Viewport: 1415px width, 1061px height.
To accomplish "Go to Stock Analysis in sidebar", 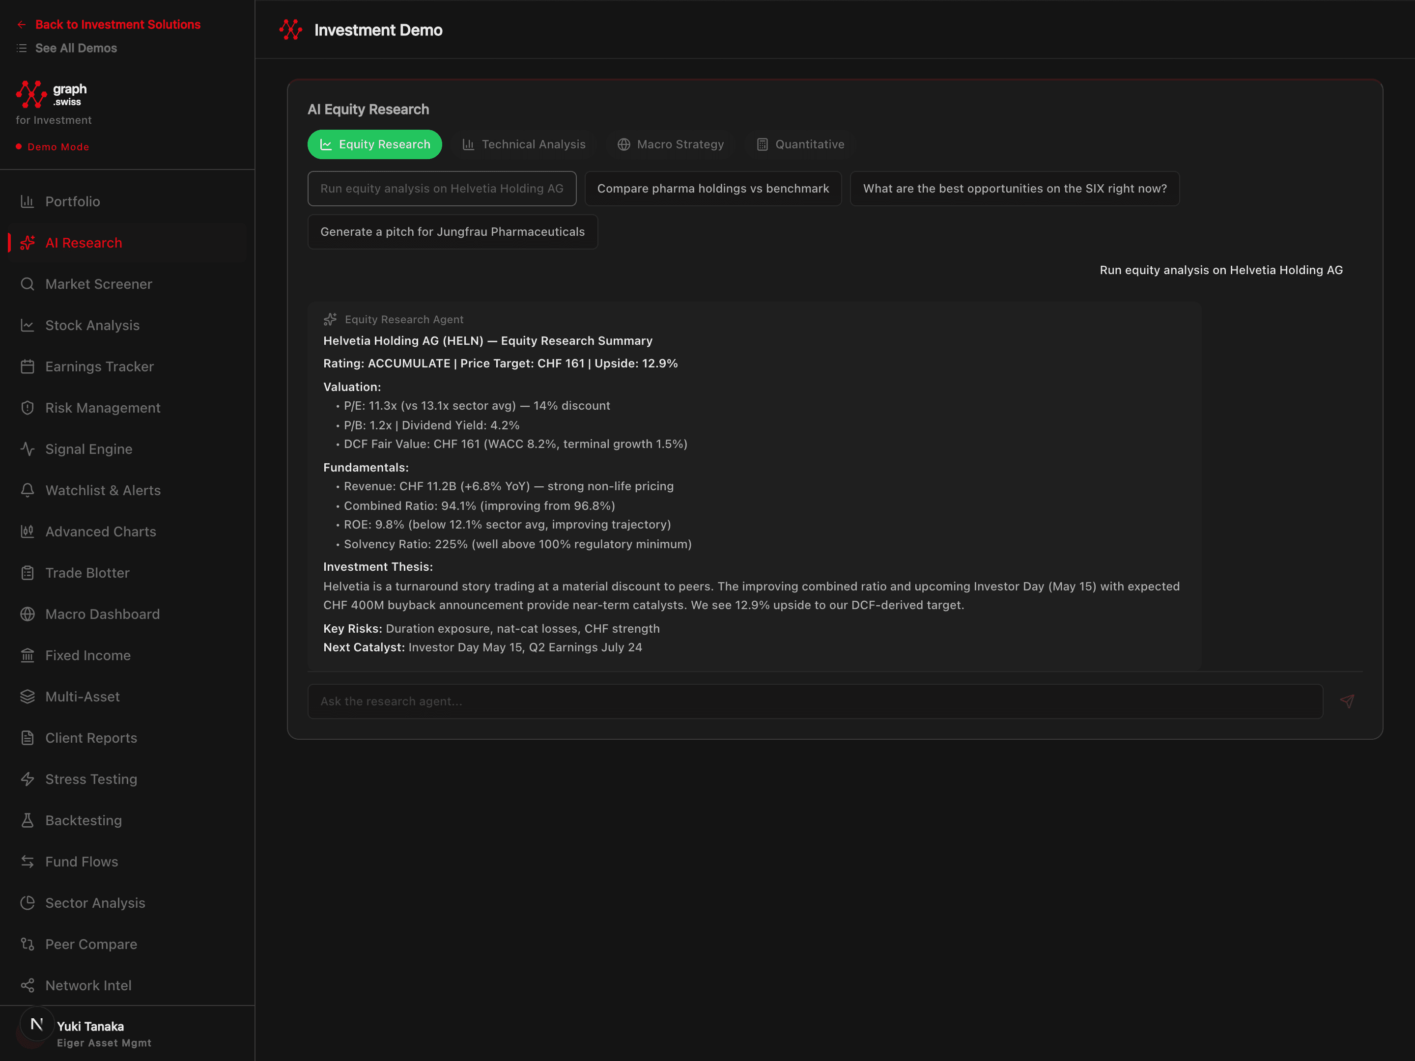I will coord(127,326).
